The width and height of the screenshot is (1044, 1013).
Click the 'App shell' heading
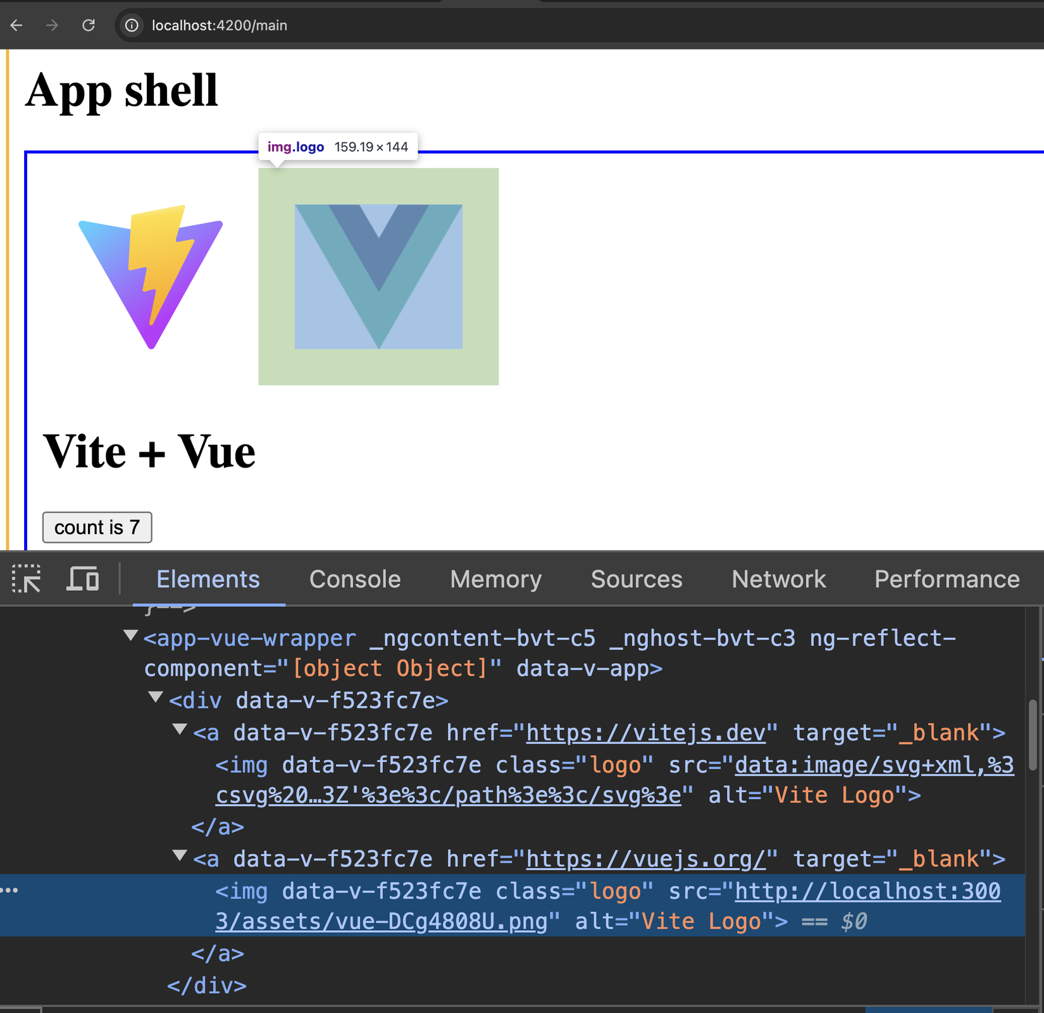[x=121, y=90]
